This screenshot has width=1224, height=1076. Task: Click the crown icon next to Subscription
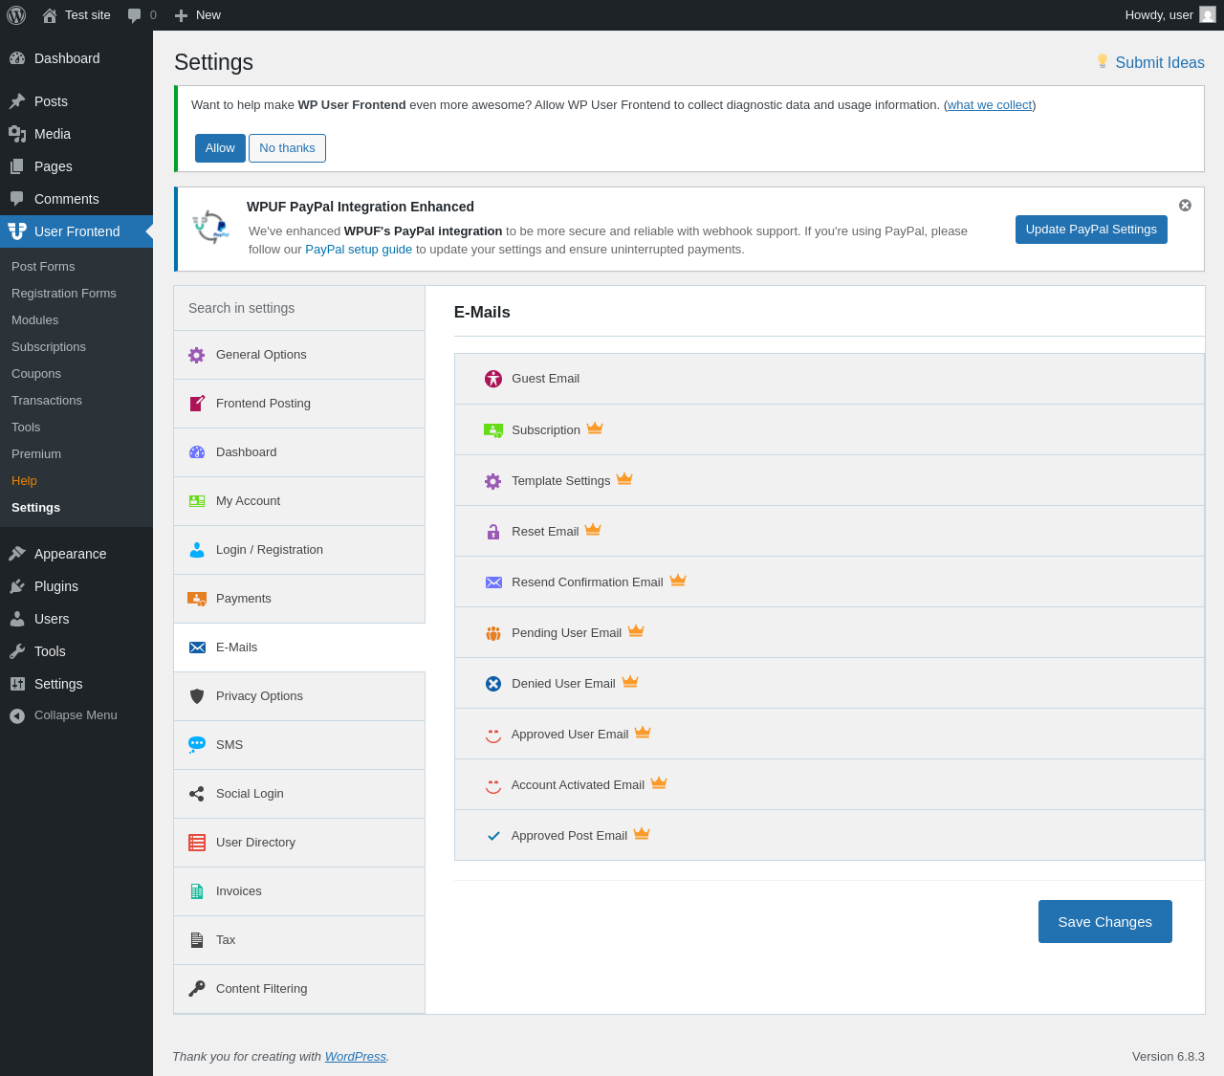pyautogui.click(x=595, y=428)
